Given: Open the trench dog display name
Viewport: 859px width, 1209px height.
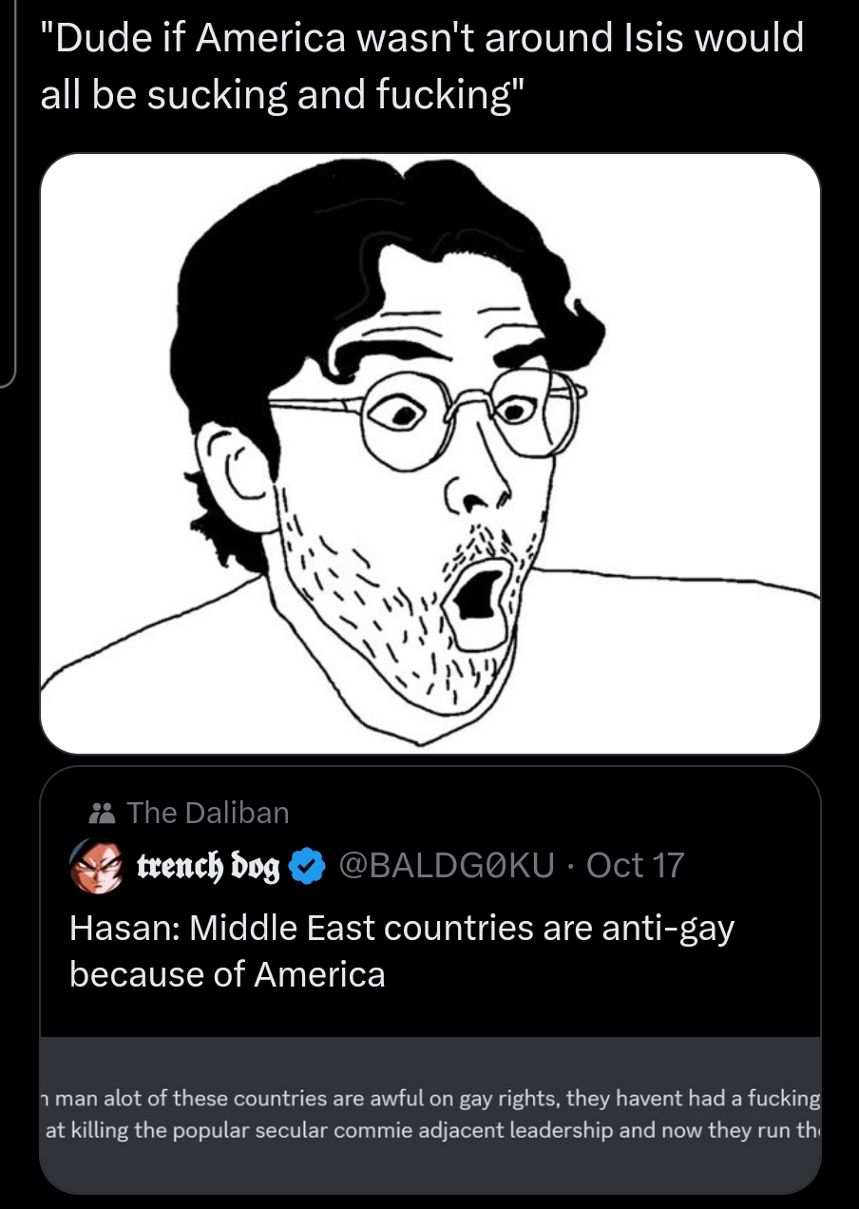Looking at the screenshot, I should (209, 867).
